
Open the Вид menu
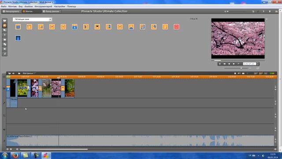pos(21,7)
